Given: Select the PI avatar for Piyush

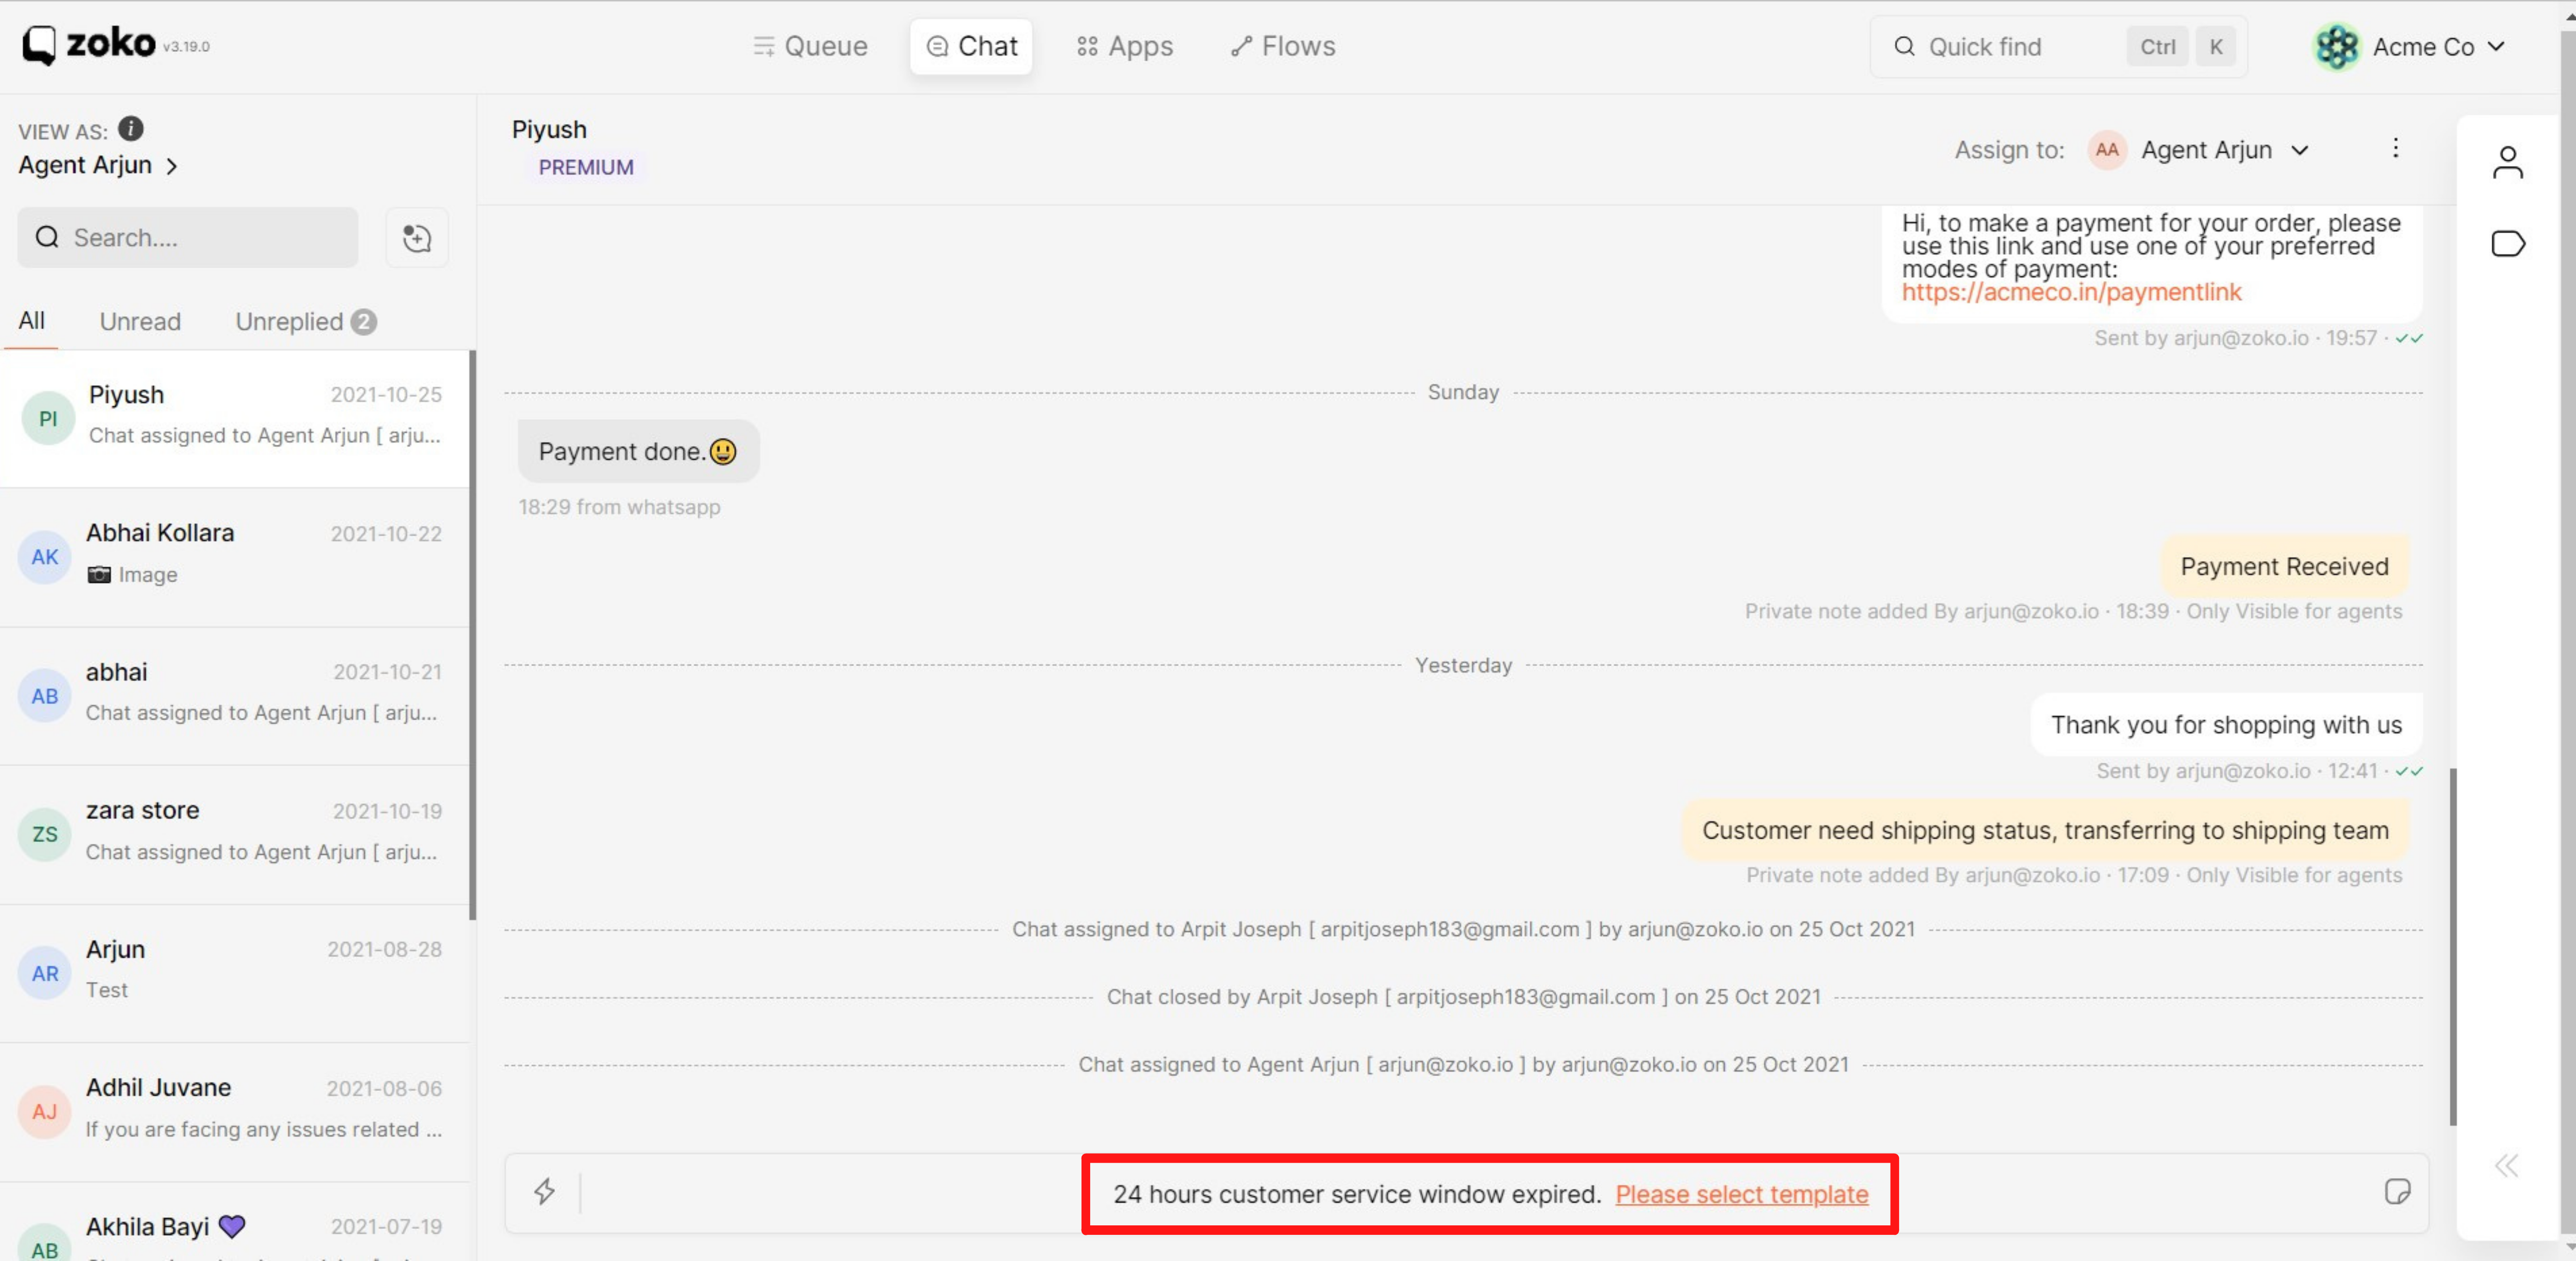Looking at the screenshot, I should (48, 419).
